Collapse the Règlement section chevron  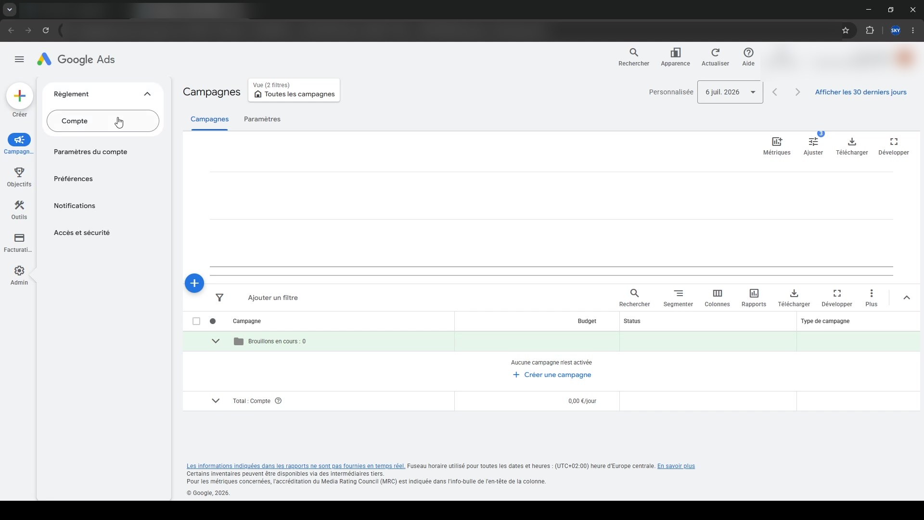[x=147, y=94]
